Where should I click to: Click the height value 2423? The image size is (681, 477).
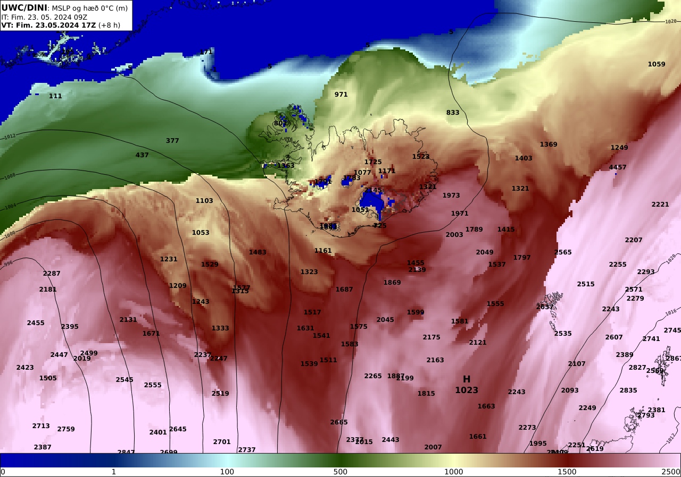[x=25, y=368]
